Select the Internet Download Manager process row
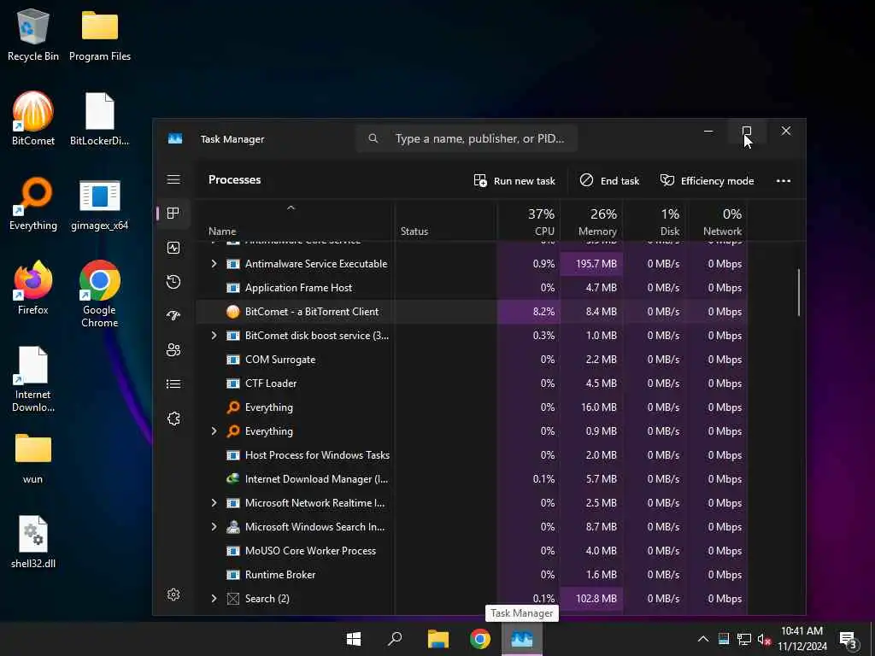 [x=472, y=479]
